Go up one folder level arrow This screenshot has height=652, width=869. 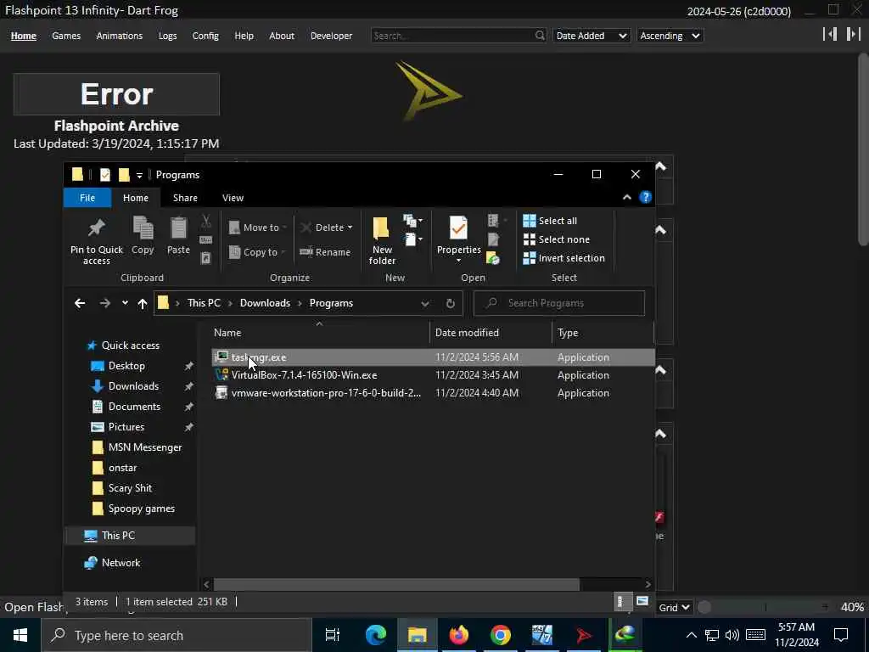143,303
